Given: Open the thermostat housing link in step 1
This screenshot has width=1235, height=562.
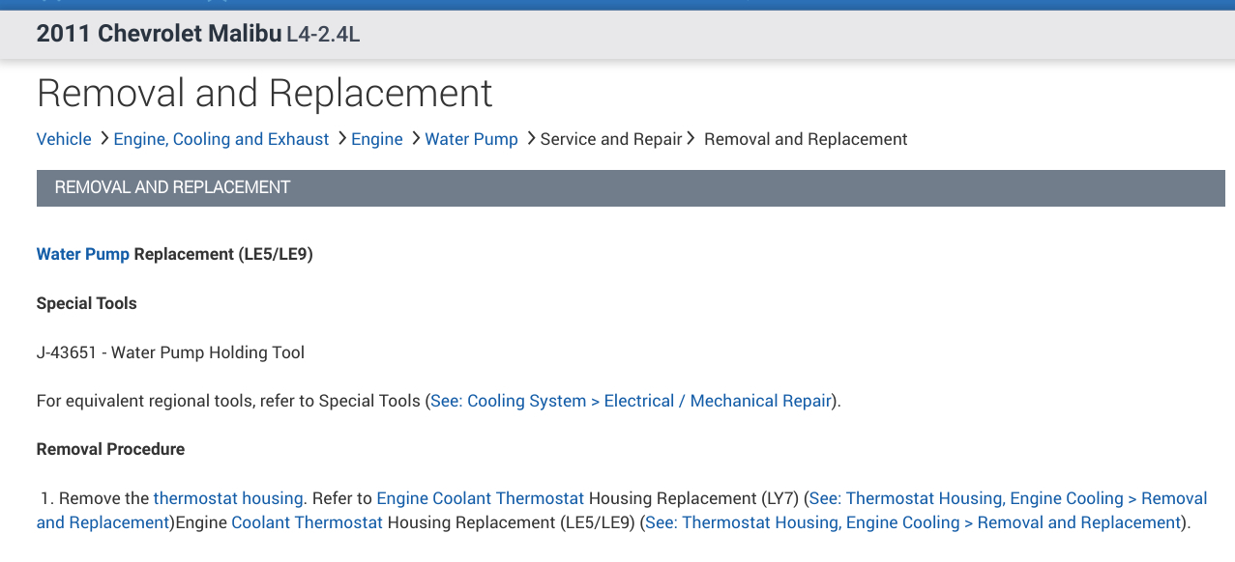Looking at the screenshot, I should [228, 498].
